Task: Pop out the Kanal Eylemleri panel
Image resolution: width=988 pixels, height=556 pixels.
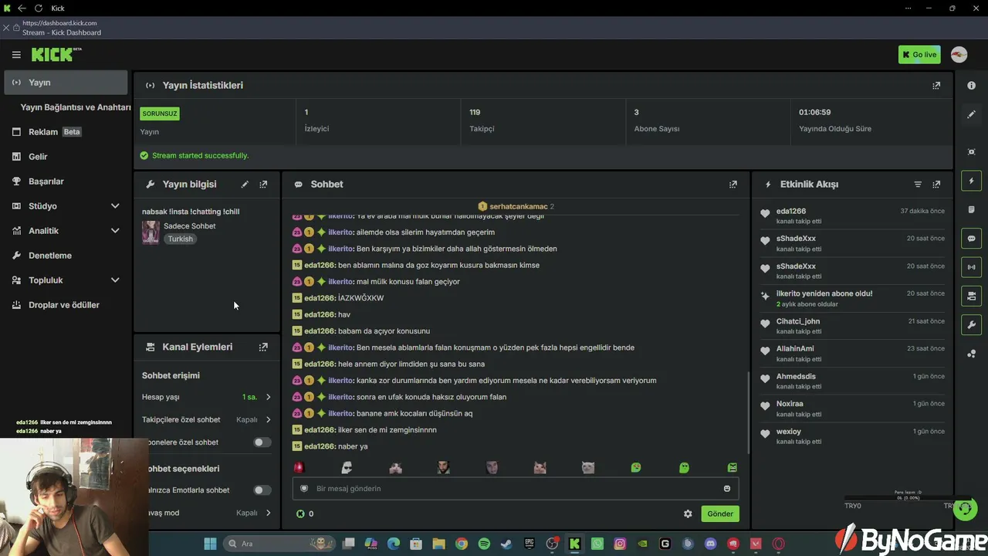Action: coord(263,347)
